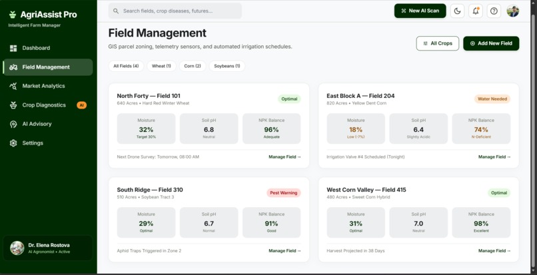Open the Dashboard page
The height and width of the screenshot is (275, 537).
click(47, 49)
